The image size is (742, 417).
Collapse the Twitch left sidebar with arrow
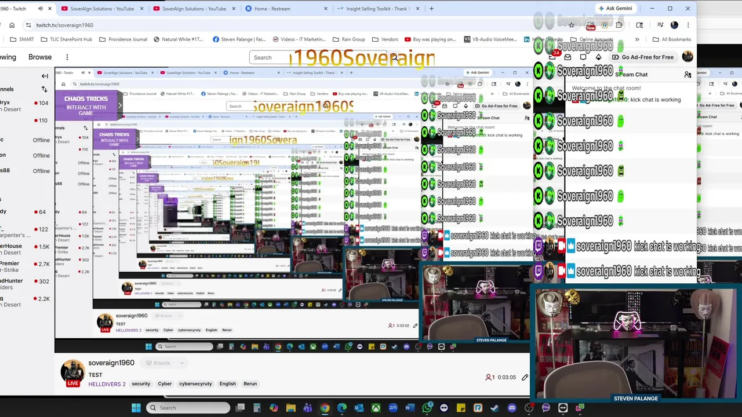coord(45,76)
